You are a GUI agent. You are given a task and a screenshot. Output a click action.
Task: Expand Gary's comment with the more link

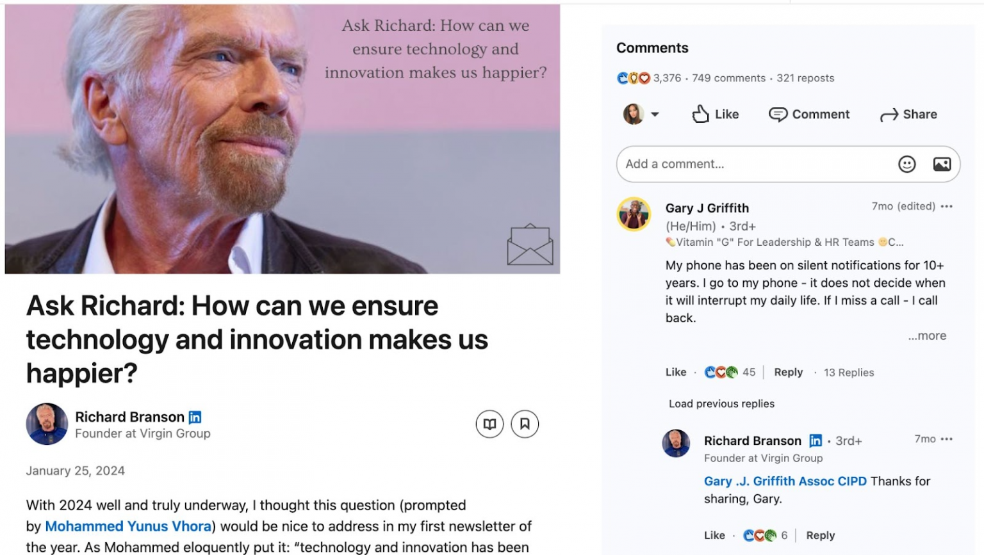[927, 335]
